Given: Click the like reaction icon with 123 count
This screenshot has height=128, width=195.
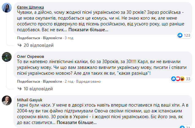Looking at the screenshot, I should [x=180, y=35].
